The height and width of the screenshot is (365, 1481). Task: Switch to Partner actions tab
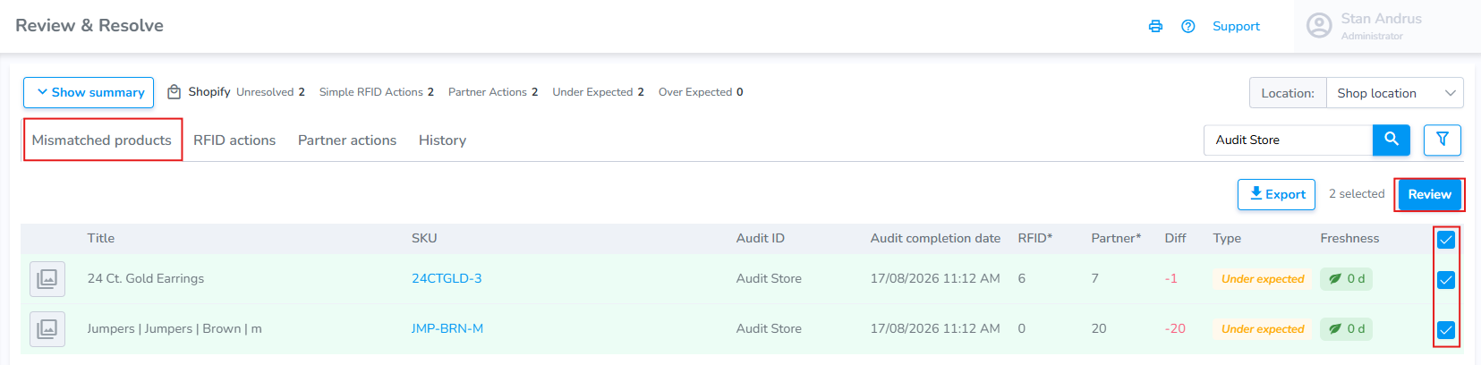(x=347, y=140)
